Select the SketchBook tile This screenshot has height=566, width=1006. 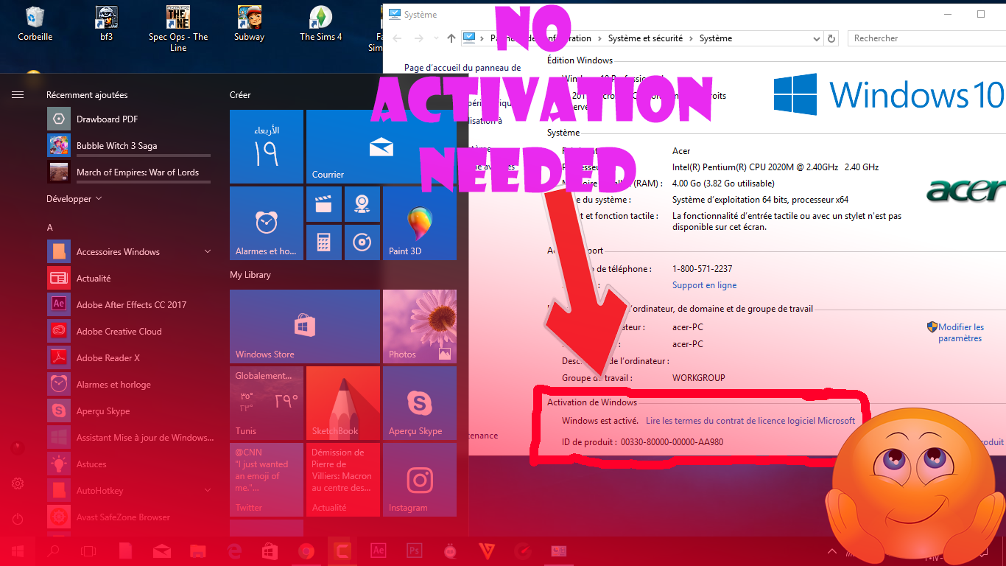point(342,402)
